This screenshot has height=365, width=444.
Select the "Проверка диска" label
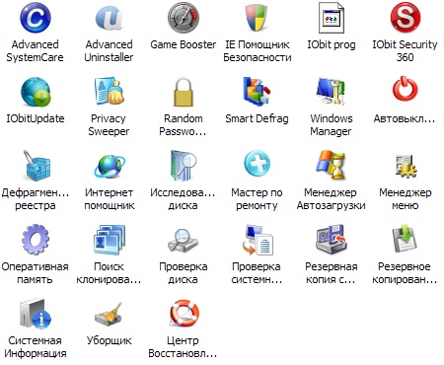(184, 273)
